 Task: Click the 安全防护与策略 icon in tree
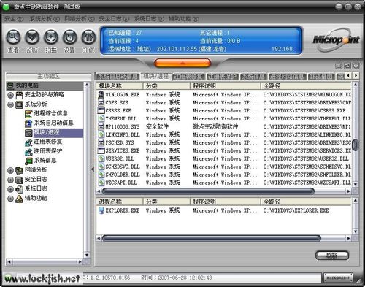pos(19,95)
